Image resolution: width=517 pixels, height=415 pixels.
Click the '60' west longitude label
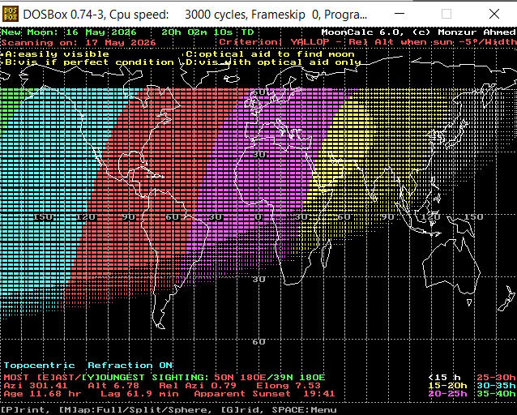coord(172,217)
